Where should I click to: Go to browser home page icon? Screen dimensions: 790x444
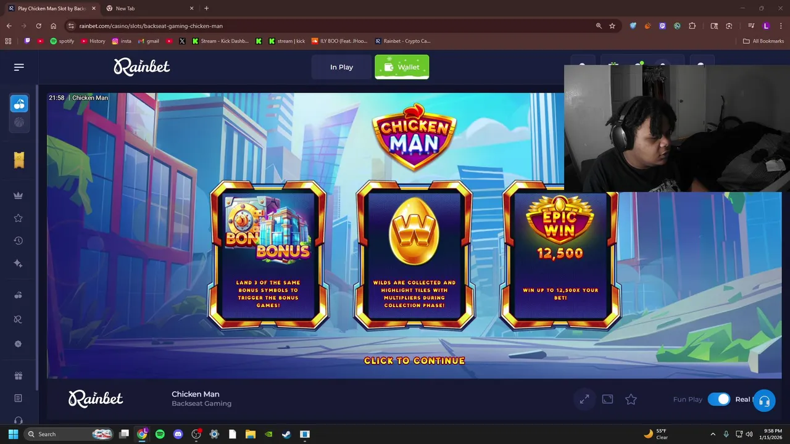point(53,26)
